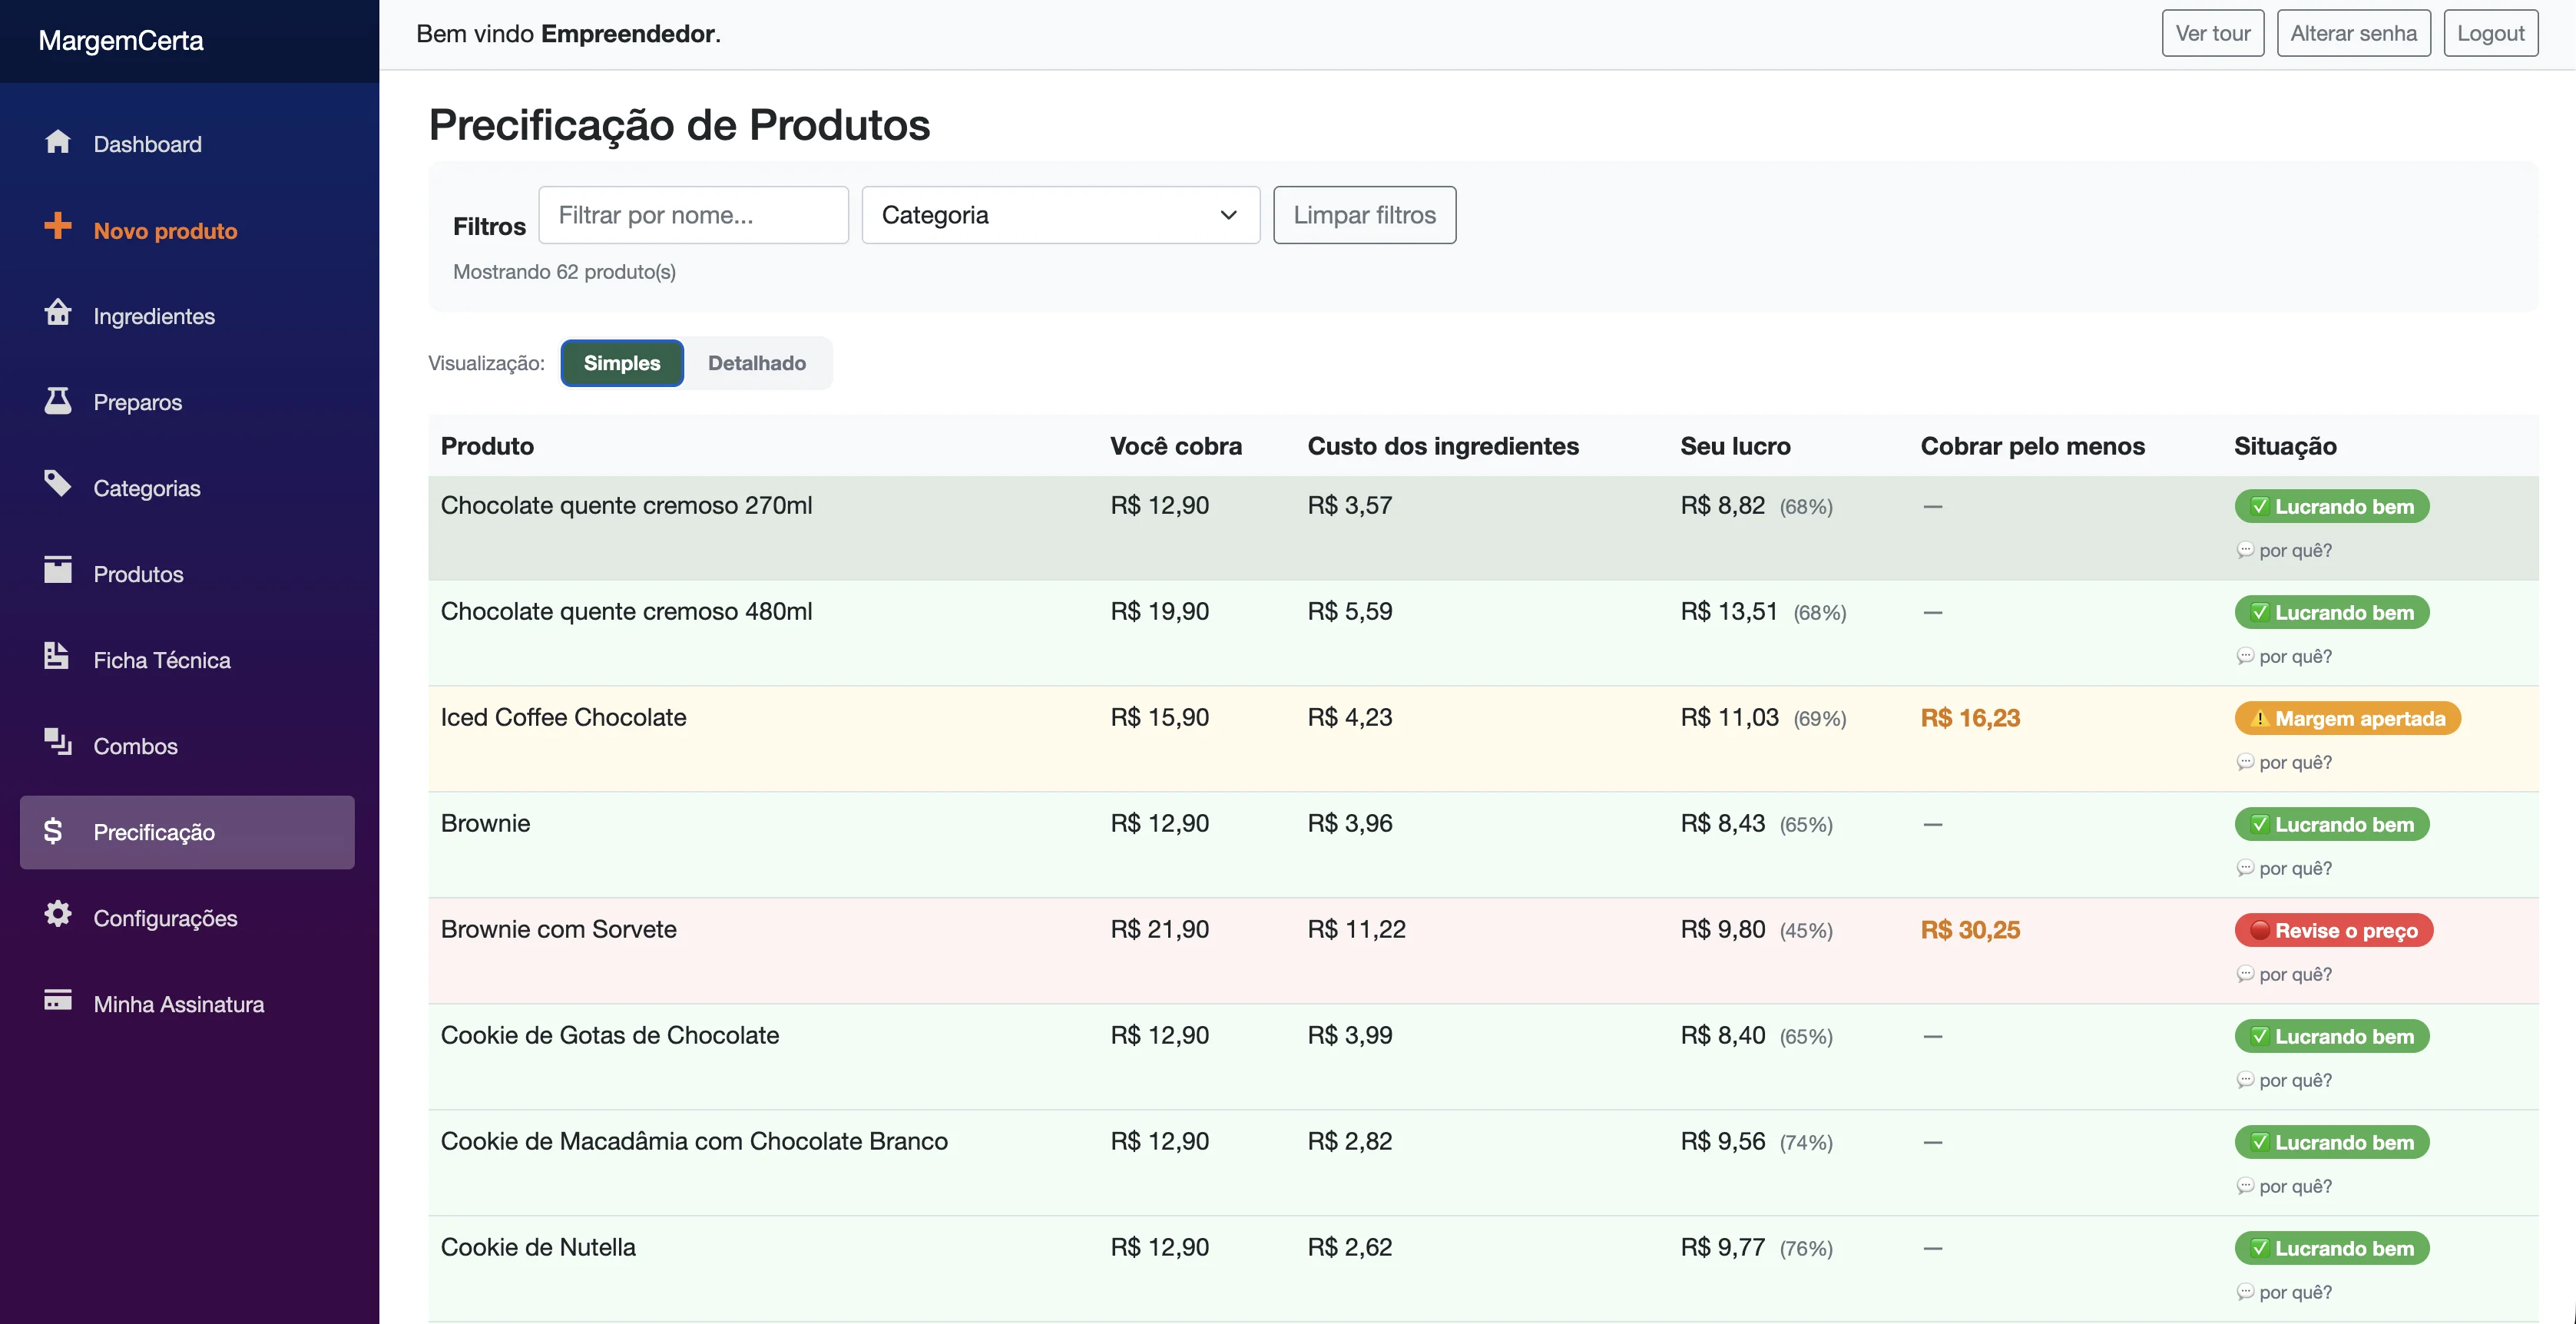Click the Limpar filtros button

(1364, 215)
